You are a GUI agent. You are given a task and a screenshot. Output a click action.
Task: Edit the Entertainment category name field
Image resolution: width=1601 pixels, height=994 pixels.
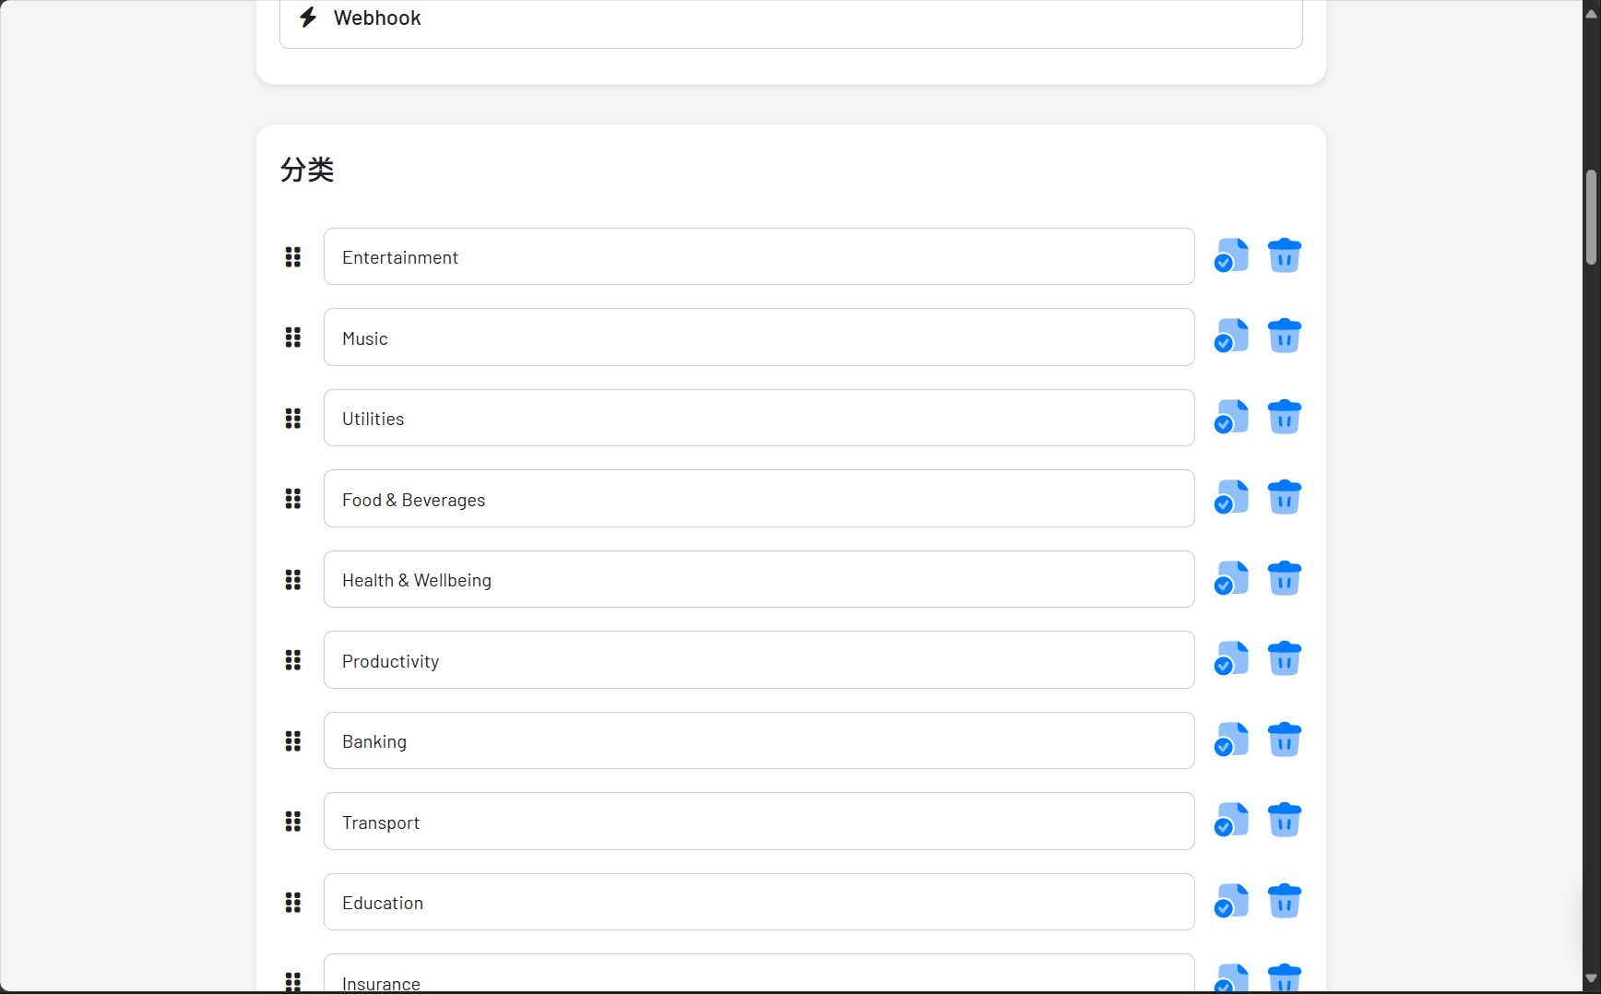click(758, 257)
